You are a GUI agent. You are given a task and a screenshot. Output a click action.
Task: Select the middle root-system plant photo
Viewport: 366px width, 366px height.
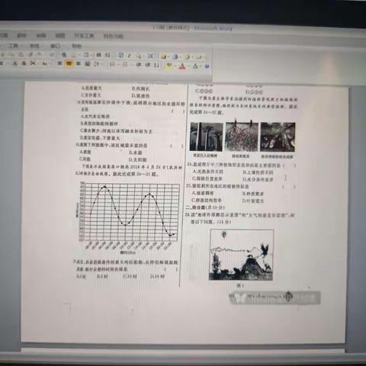242,136
